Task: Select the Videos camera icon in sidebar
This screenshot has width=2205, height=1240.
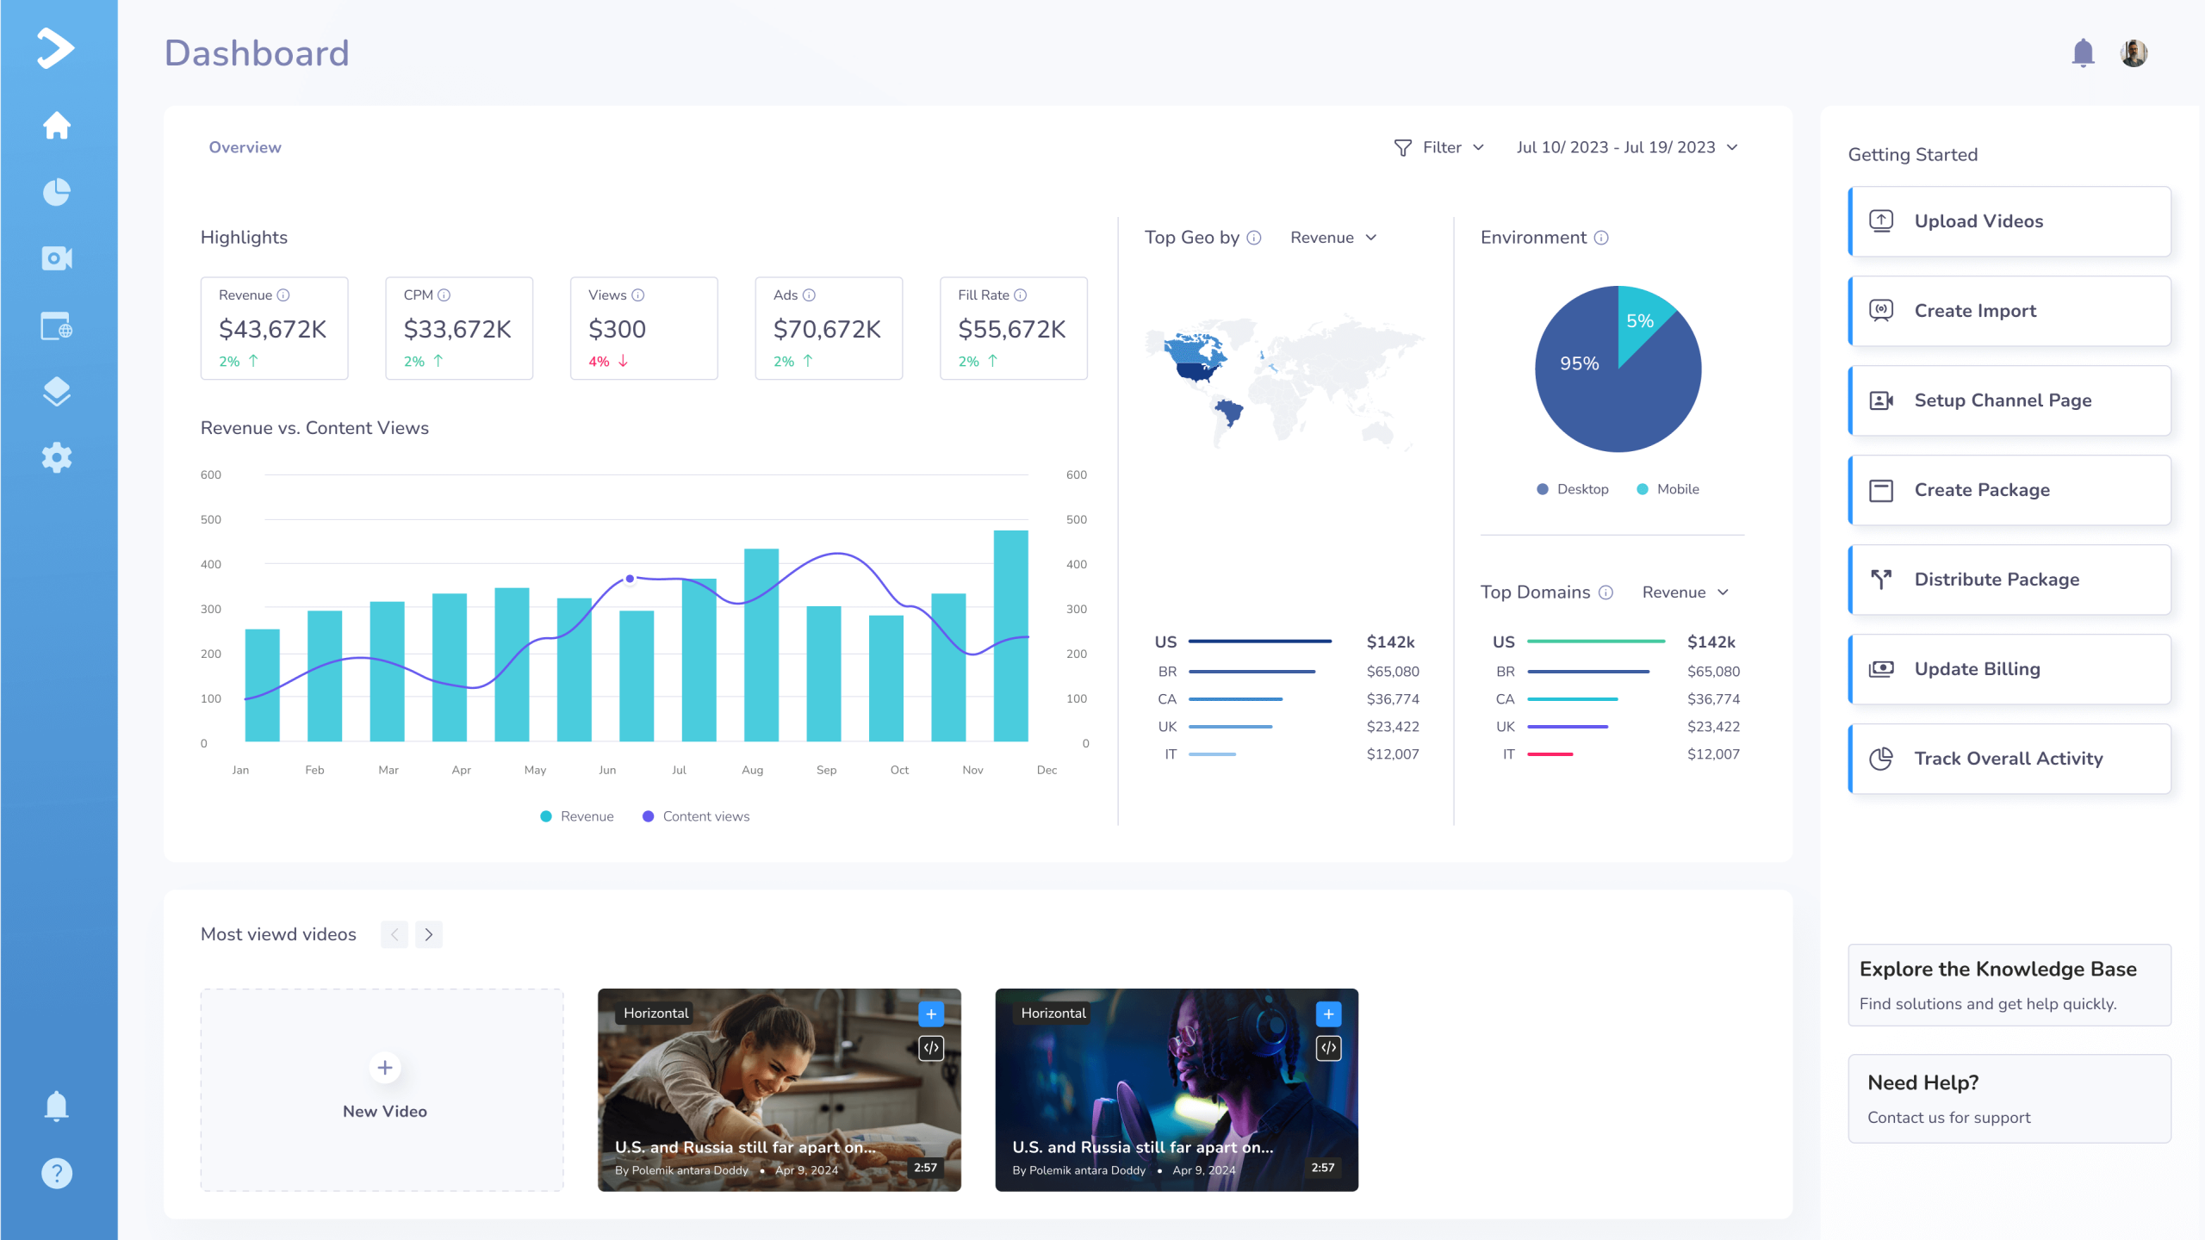Action: click(x=56, y=257)
